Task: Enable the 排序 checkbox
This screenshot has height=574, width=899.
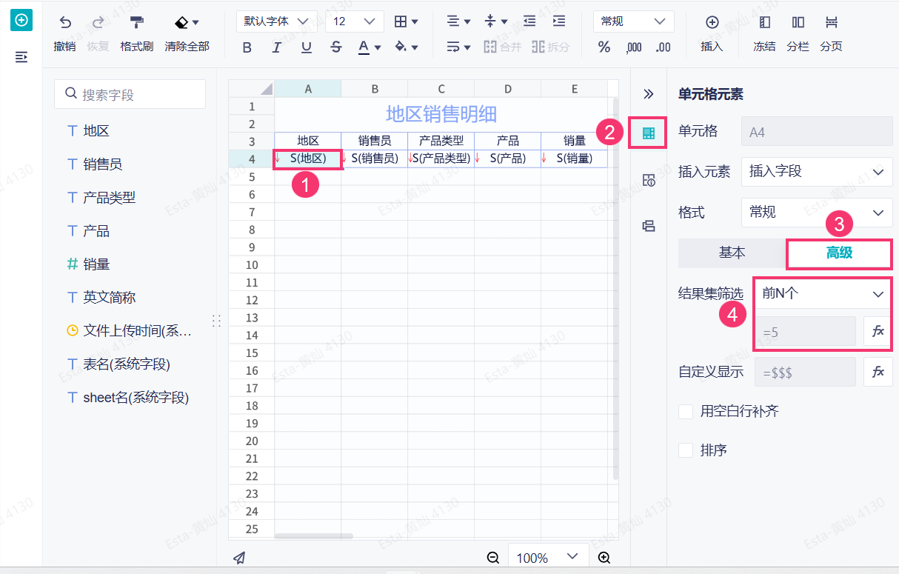Action: click(686, 450)
